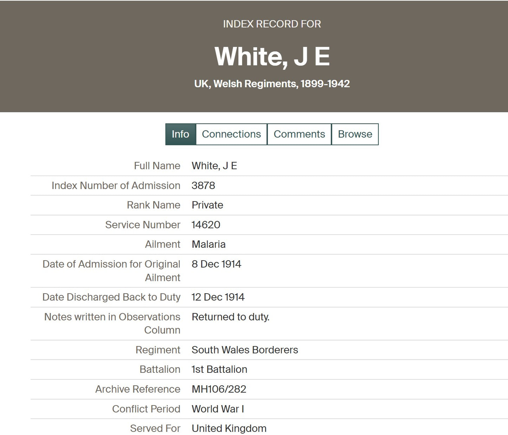Click the discharge date 12 Dec 1914
508x435 pixels.
pyautogui.click(x=218, y=297)
